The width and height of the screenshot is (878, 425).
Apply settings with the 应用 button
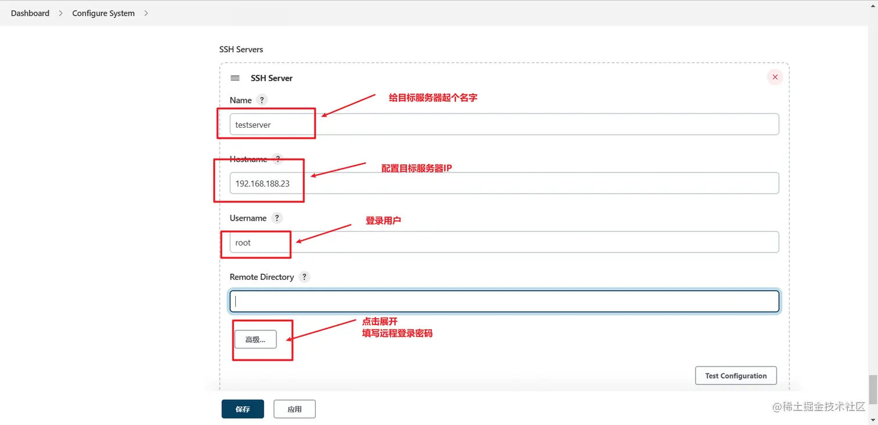click(x=294, y=409)
